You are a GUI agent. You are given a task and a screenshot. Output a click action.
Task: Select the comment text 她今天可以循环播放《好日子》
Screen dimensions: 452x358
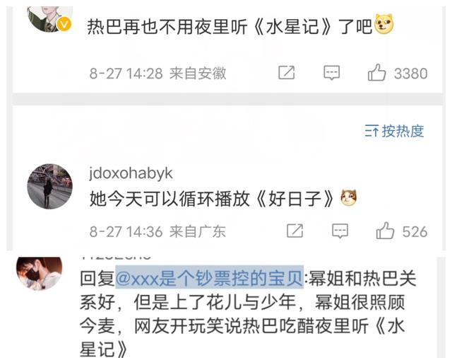pos(212,199)
